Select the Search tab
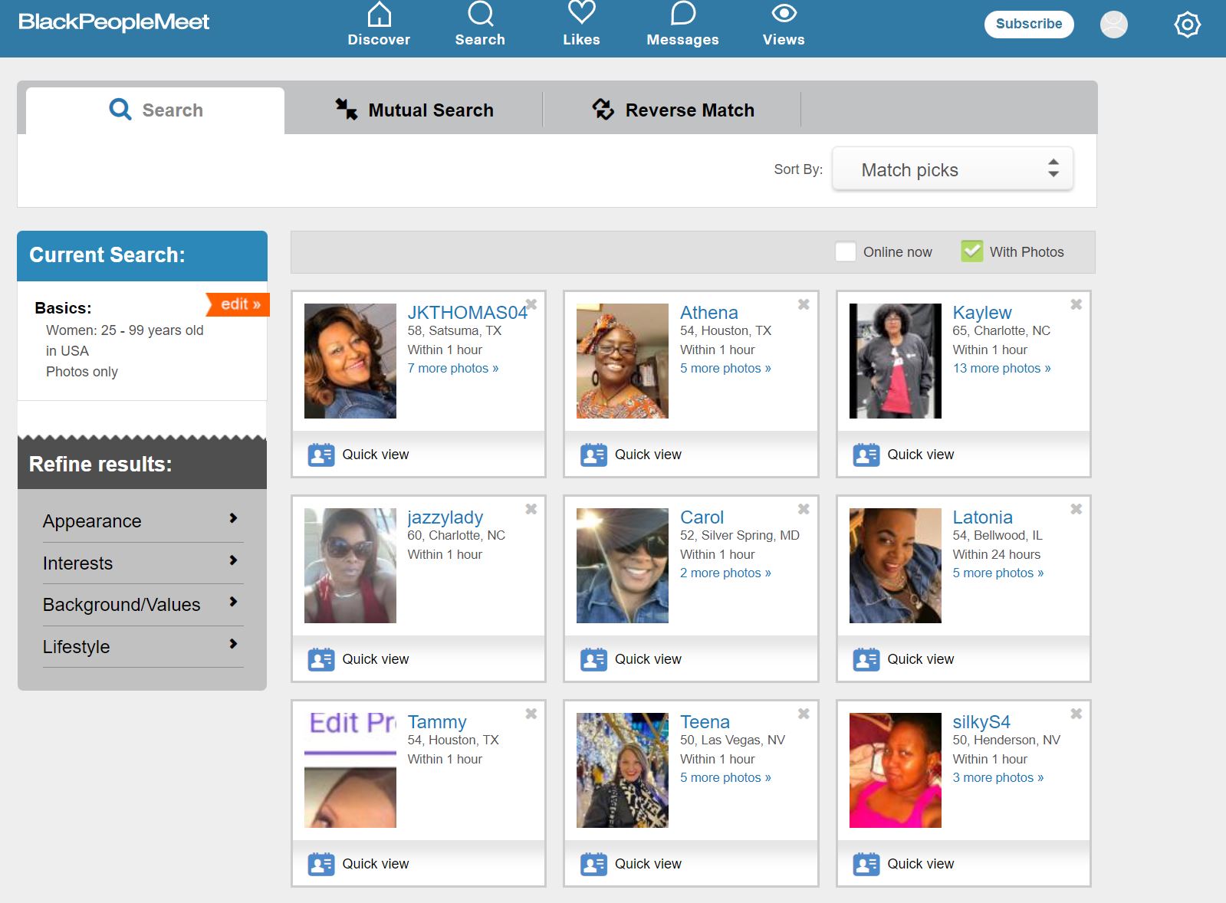The width and height of the screenshot is (1226, 903). click(x=156, y=110)
